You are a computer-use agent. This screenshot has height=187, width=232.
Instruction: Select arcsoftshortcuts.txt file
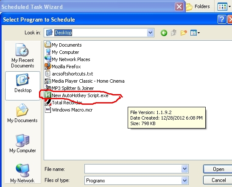tap(69, 74)
